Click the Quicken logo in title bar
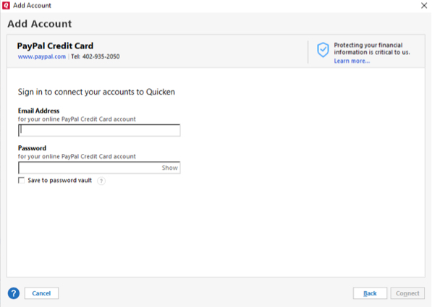The image size is (432, 307). [x=6, y=6]
